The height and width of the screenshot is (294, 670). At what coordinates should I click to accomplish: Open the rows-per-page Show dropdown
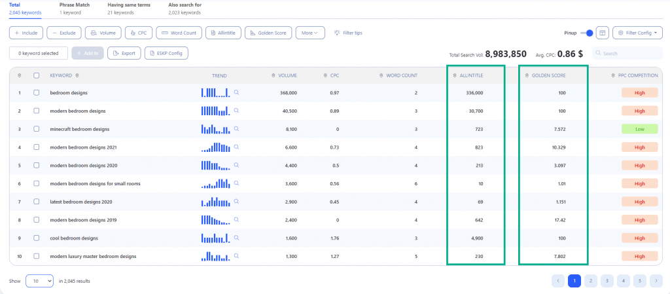[39, 281]
